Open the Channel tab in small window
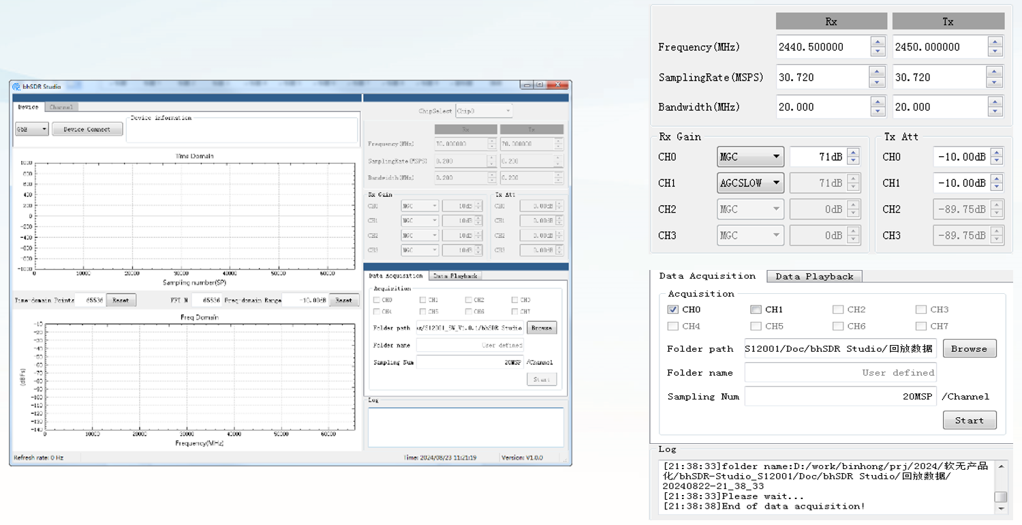Screen dimensions: 1022x525 coord(61,107)
